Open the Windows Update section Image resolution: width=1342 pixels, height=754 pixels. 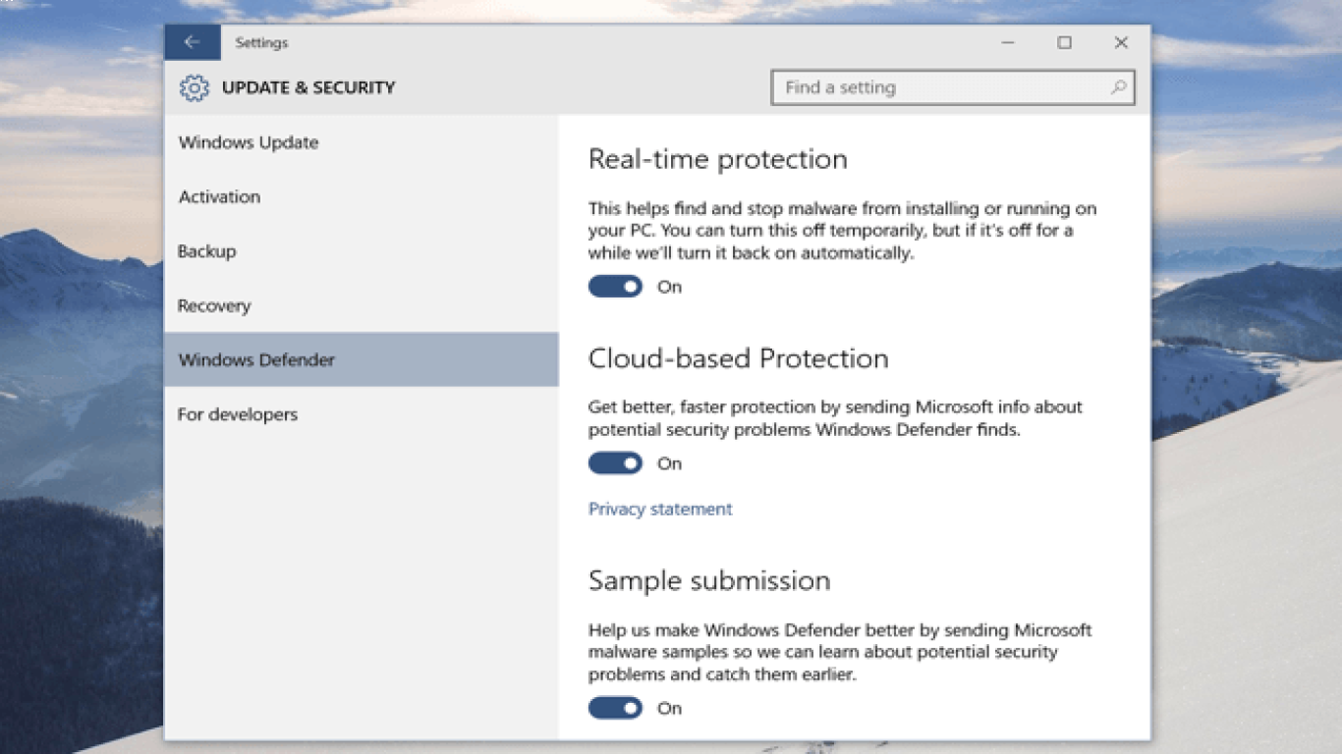pos(362,142)
